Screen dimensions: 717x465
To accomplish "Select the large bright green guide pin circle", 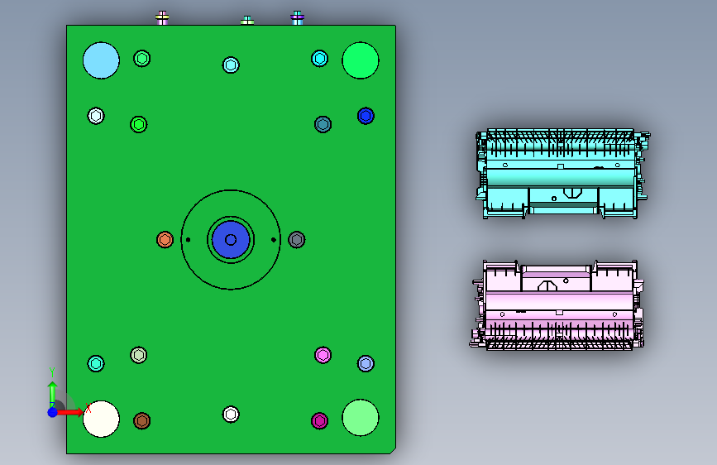I will point(361,60).
